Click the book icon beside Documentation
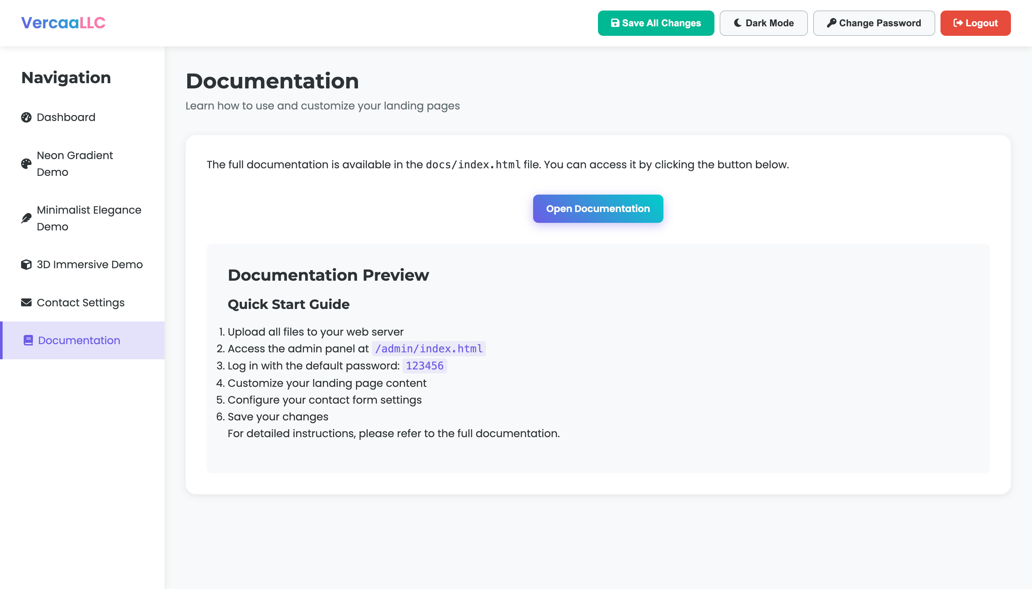This screenshot has height=589, width=1032. 28,340
